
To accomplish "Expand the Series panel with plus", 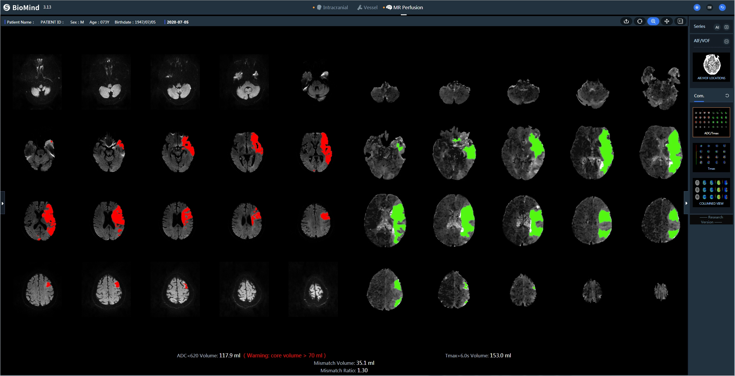I will (x=726, y=27).
